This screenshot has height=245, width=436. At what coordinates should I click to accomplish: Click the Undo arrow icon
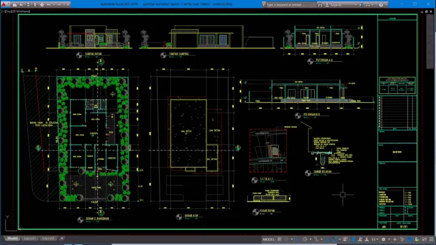pyautogui.click(x=48, y=5)
